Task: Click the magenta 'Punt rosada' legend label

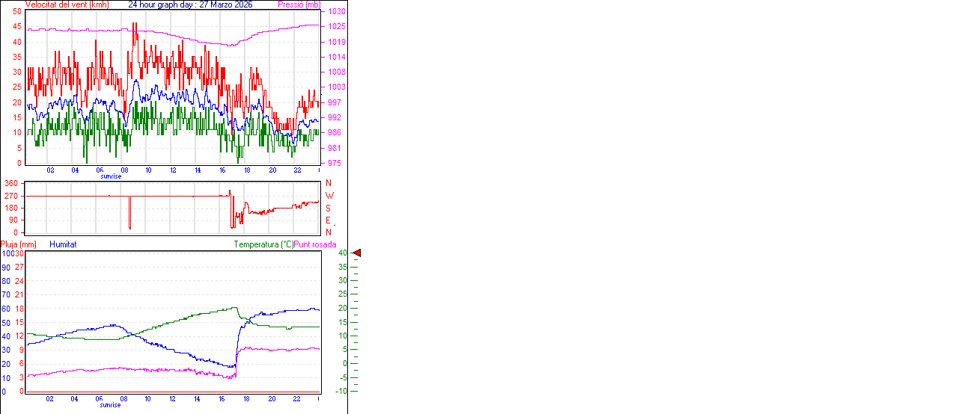Action: pyautogui.click(x=315, y=244)
